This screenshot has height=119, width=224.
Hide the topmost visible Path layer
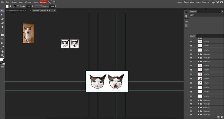(191, 42)
